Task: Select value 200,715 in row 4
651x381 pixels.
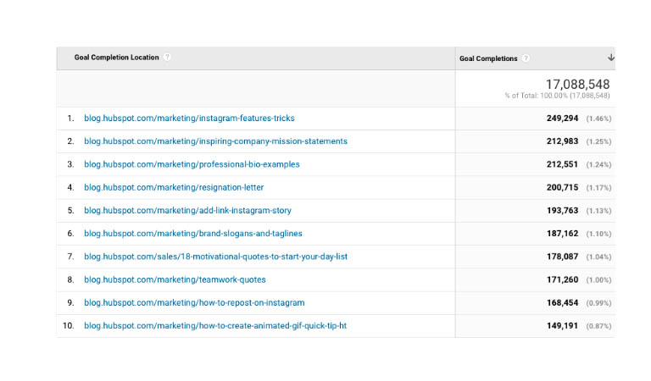Action: [x=562, y=187]
